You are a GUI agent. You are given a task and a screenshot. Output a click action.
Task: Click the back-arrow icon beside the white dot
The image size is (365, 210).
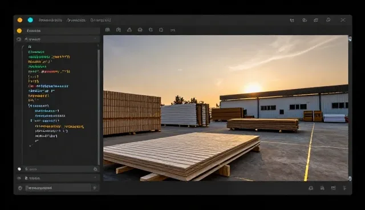click(27, 169)
